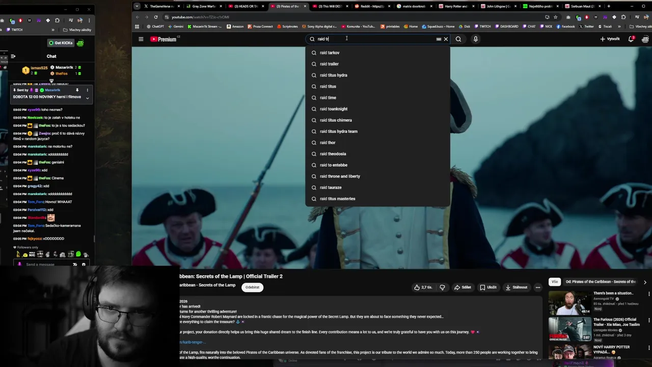Choose 'raid titus masteries' suggestion
Screen dimensions: 652x367
pyautogui.click(x=377, y=198)
